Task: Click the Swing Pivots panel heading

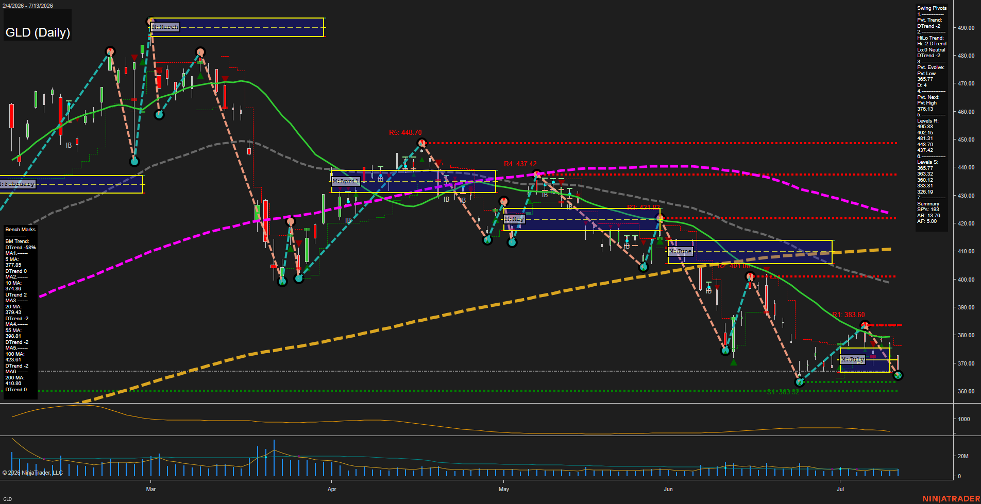Action: (x=932, y=8)
